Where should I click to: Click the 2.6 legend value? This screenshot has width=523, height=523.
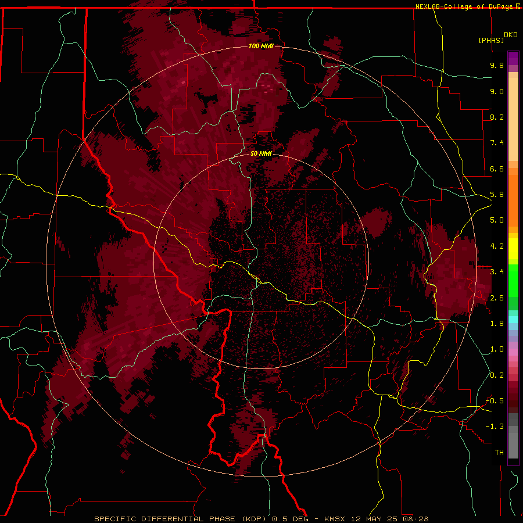[497, 298]
